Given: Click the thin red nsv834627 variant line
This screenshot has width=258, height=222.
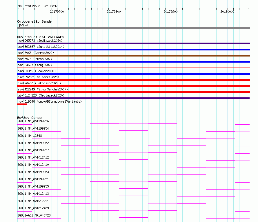Looking at the screenshot, I should tap(133, 68).
